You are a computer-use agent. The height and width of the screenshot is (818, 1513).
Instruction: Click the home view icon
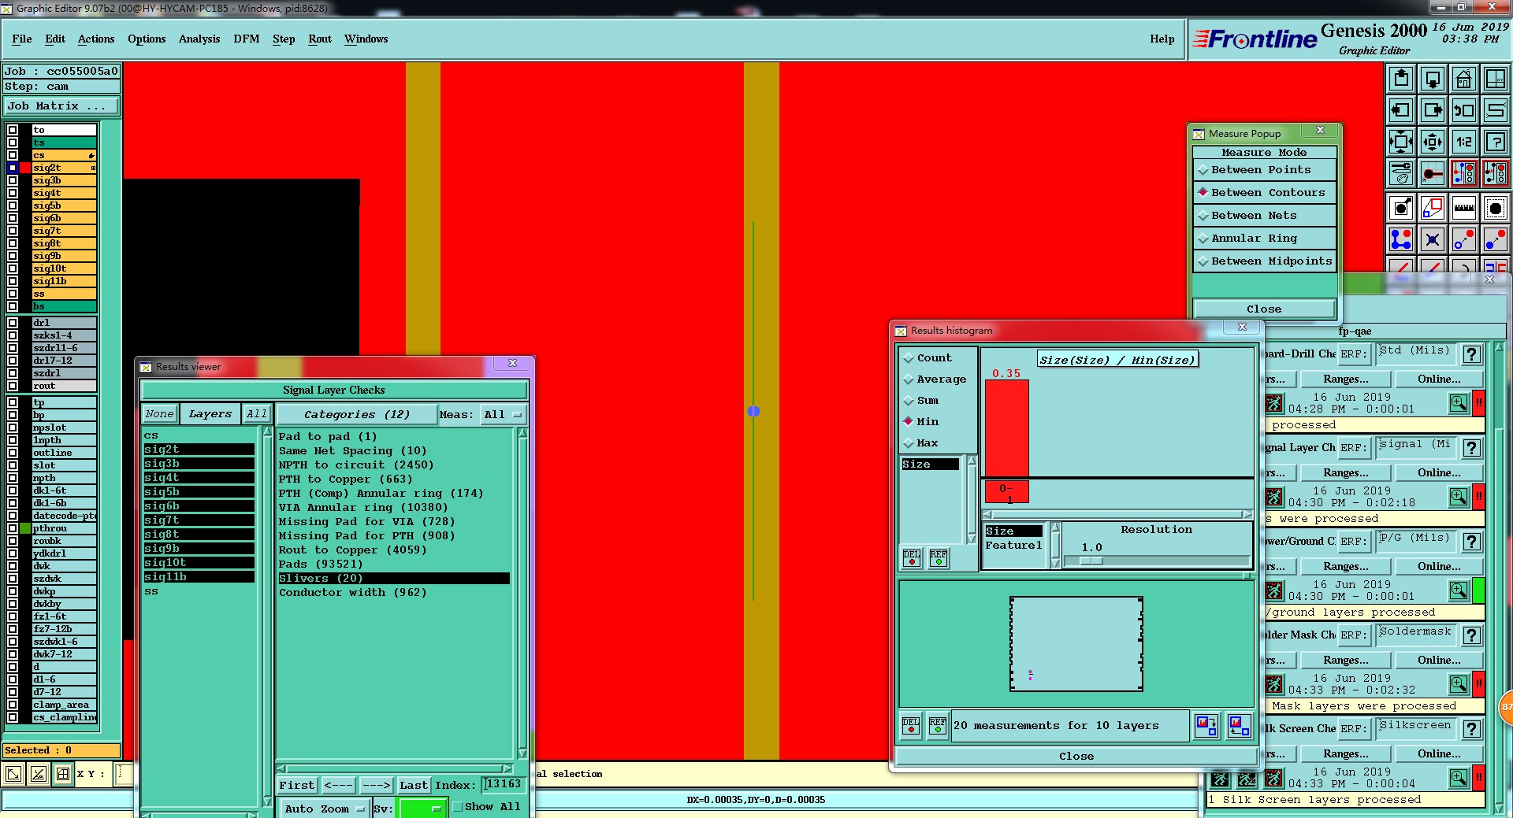(x=1464, y=79)
